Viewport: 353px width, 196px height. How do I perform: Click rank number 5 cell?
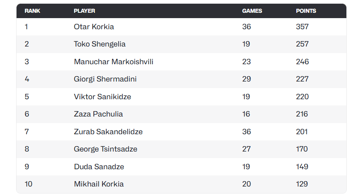(27, 97)
